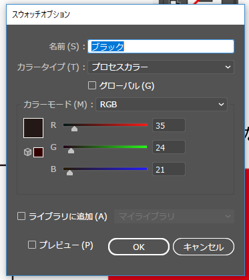Click the B blue slider track
The height and width of the screenshot is (280, 249).
pyautogui.click(x=105, y=169)
